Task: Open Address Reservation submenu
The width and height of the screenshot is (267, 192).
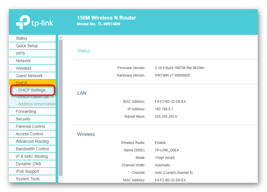Action: pos(35,104)
